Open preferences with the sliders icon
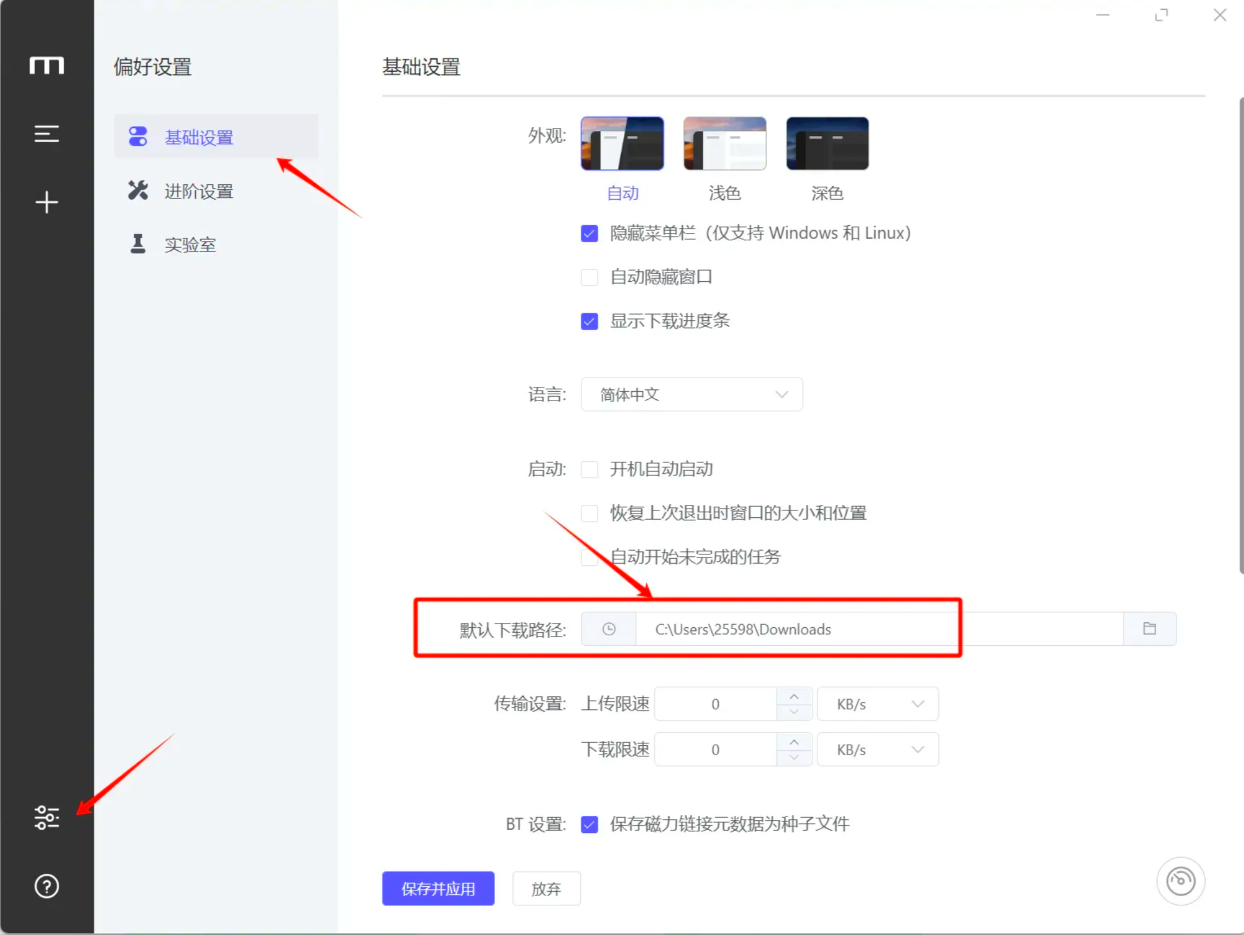1244x935 pixels. coord(46,817)
